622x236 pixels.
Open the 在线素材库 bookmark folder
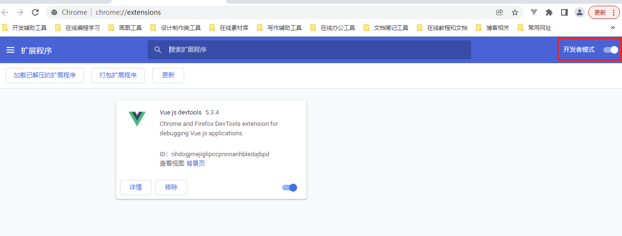click(229, 28)
